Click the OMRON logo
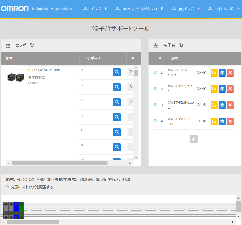The height and width of the screenshot is (225, 242). click(x=15, y=9)
